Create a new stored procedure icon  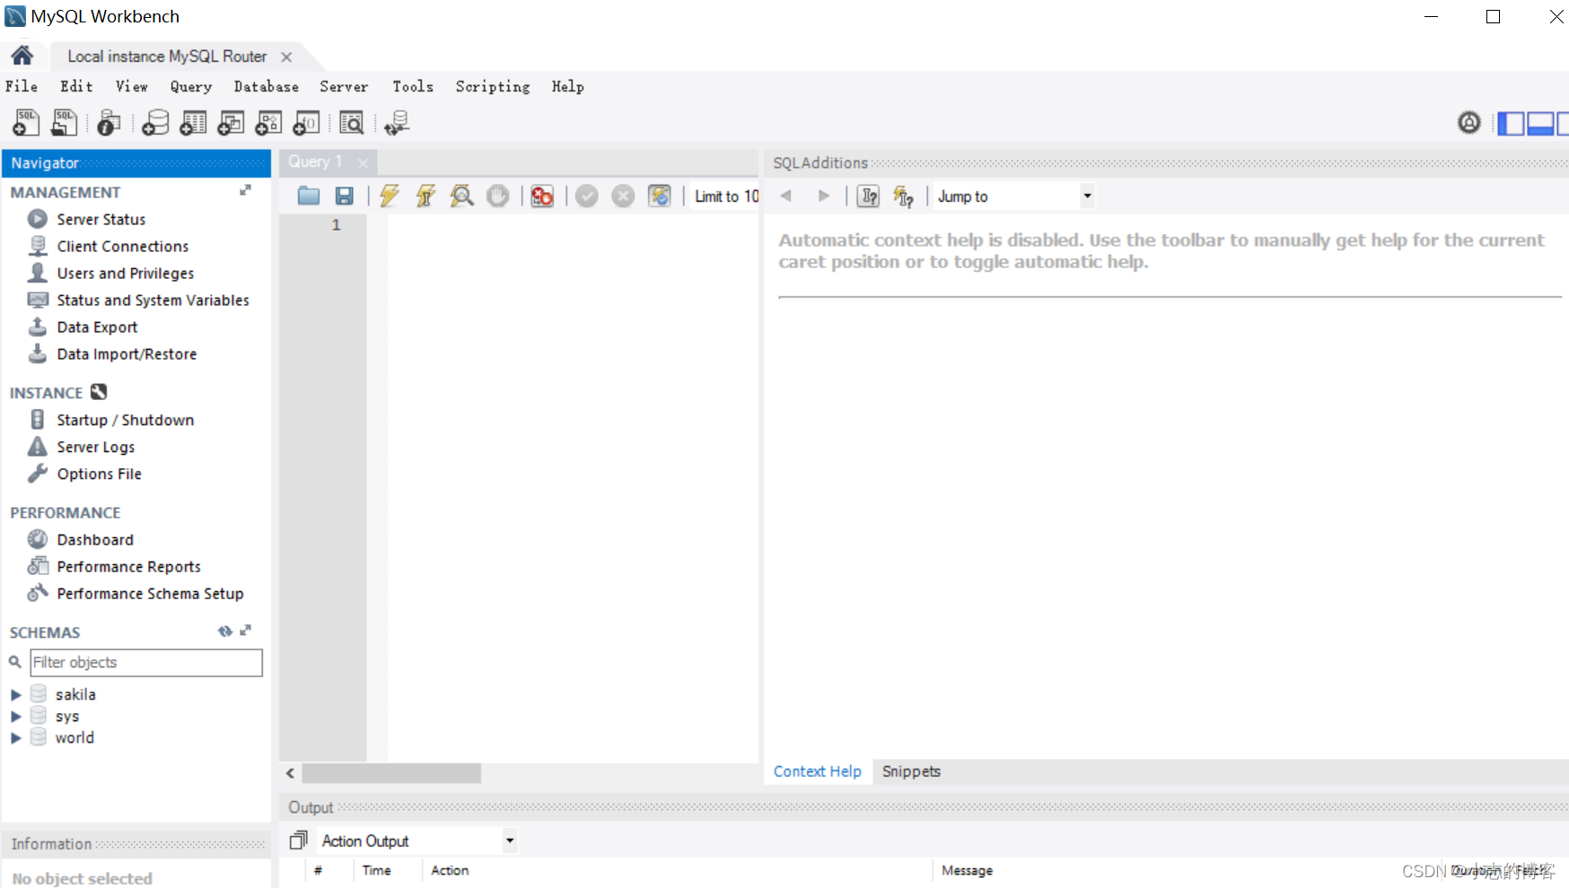[x=268, y=123]
